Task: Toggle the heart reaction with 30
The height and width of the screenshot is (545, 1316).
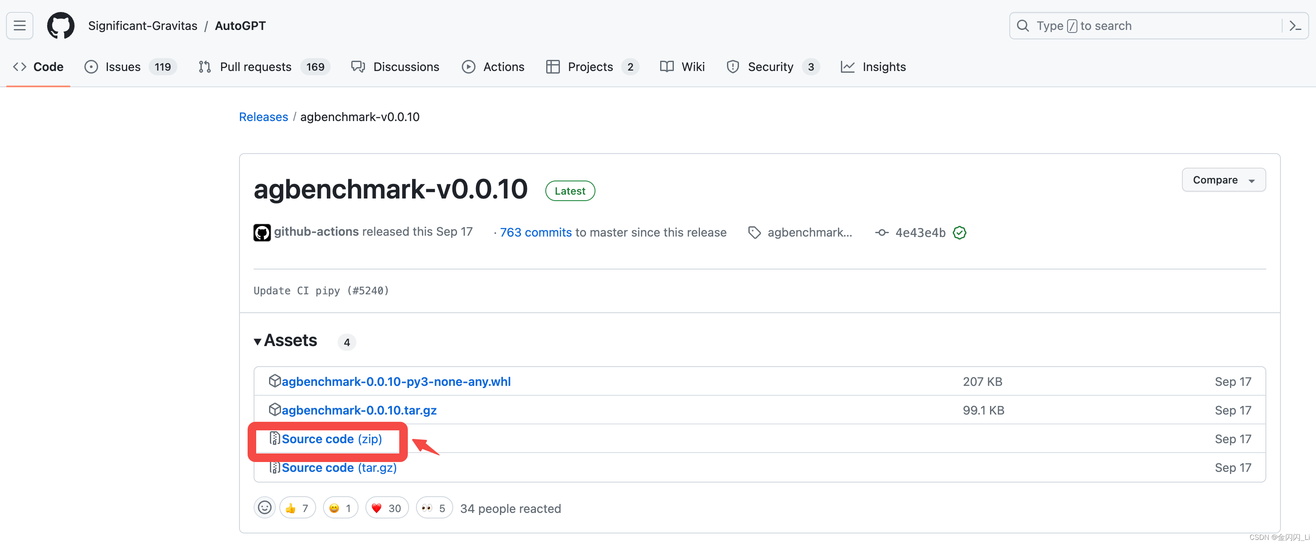Action: click(387, 508)
